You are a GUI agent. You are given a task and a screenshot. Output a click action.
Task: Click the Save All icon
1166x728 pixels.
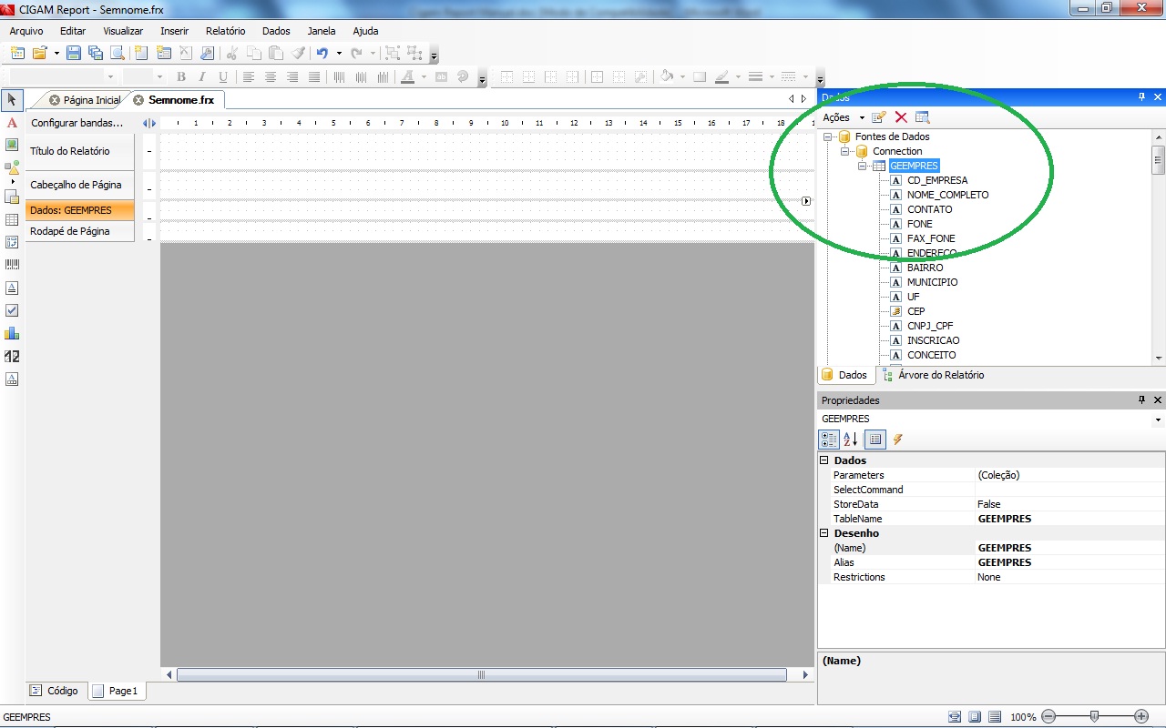coord(96,54)
